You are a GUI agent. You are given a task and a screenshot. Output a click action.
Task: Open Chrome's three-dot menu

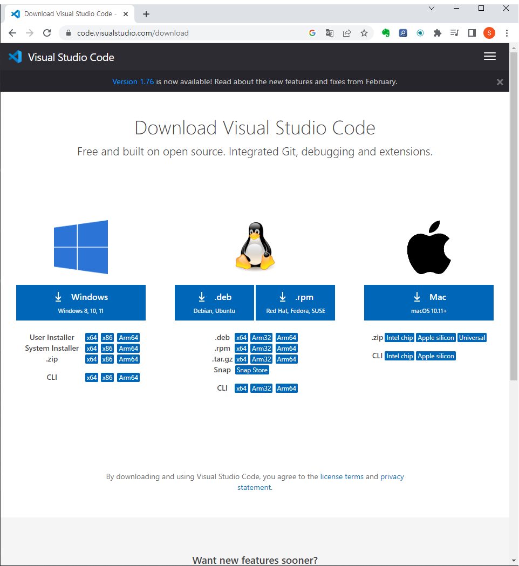[x=507, y=33]
